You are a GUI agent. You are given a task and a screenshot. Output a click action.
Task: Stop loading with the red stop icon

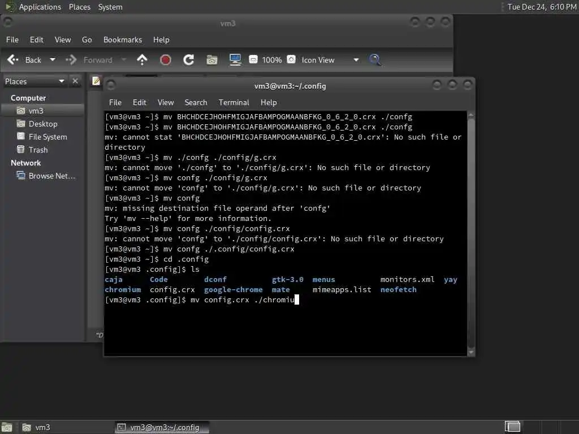coord(166,60)
